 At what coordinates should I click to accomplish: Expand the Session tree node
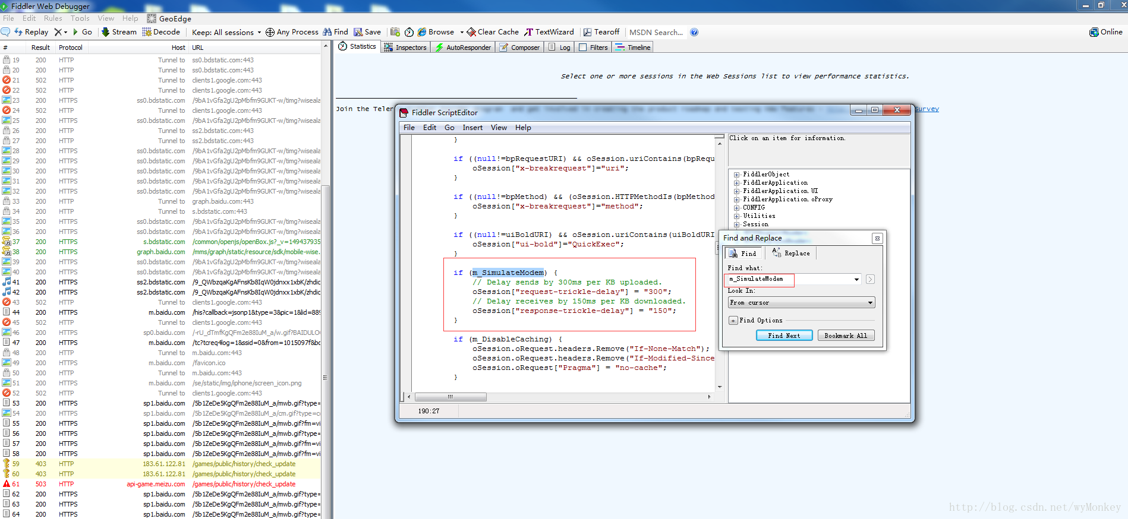point(736,224)
